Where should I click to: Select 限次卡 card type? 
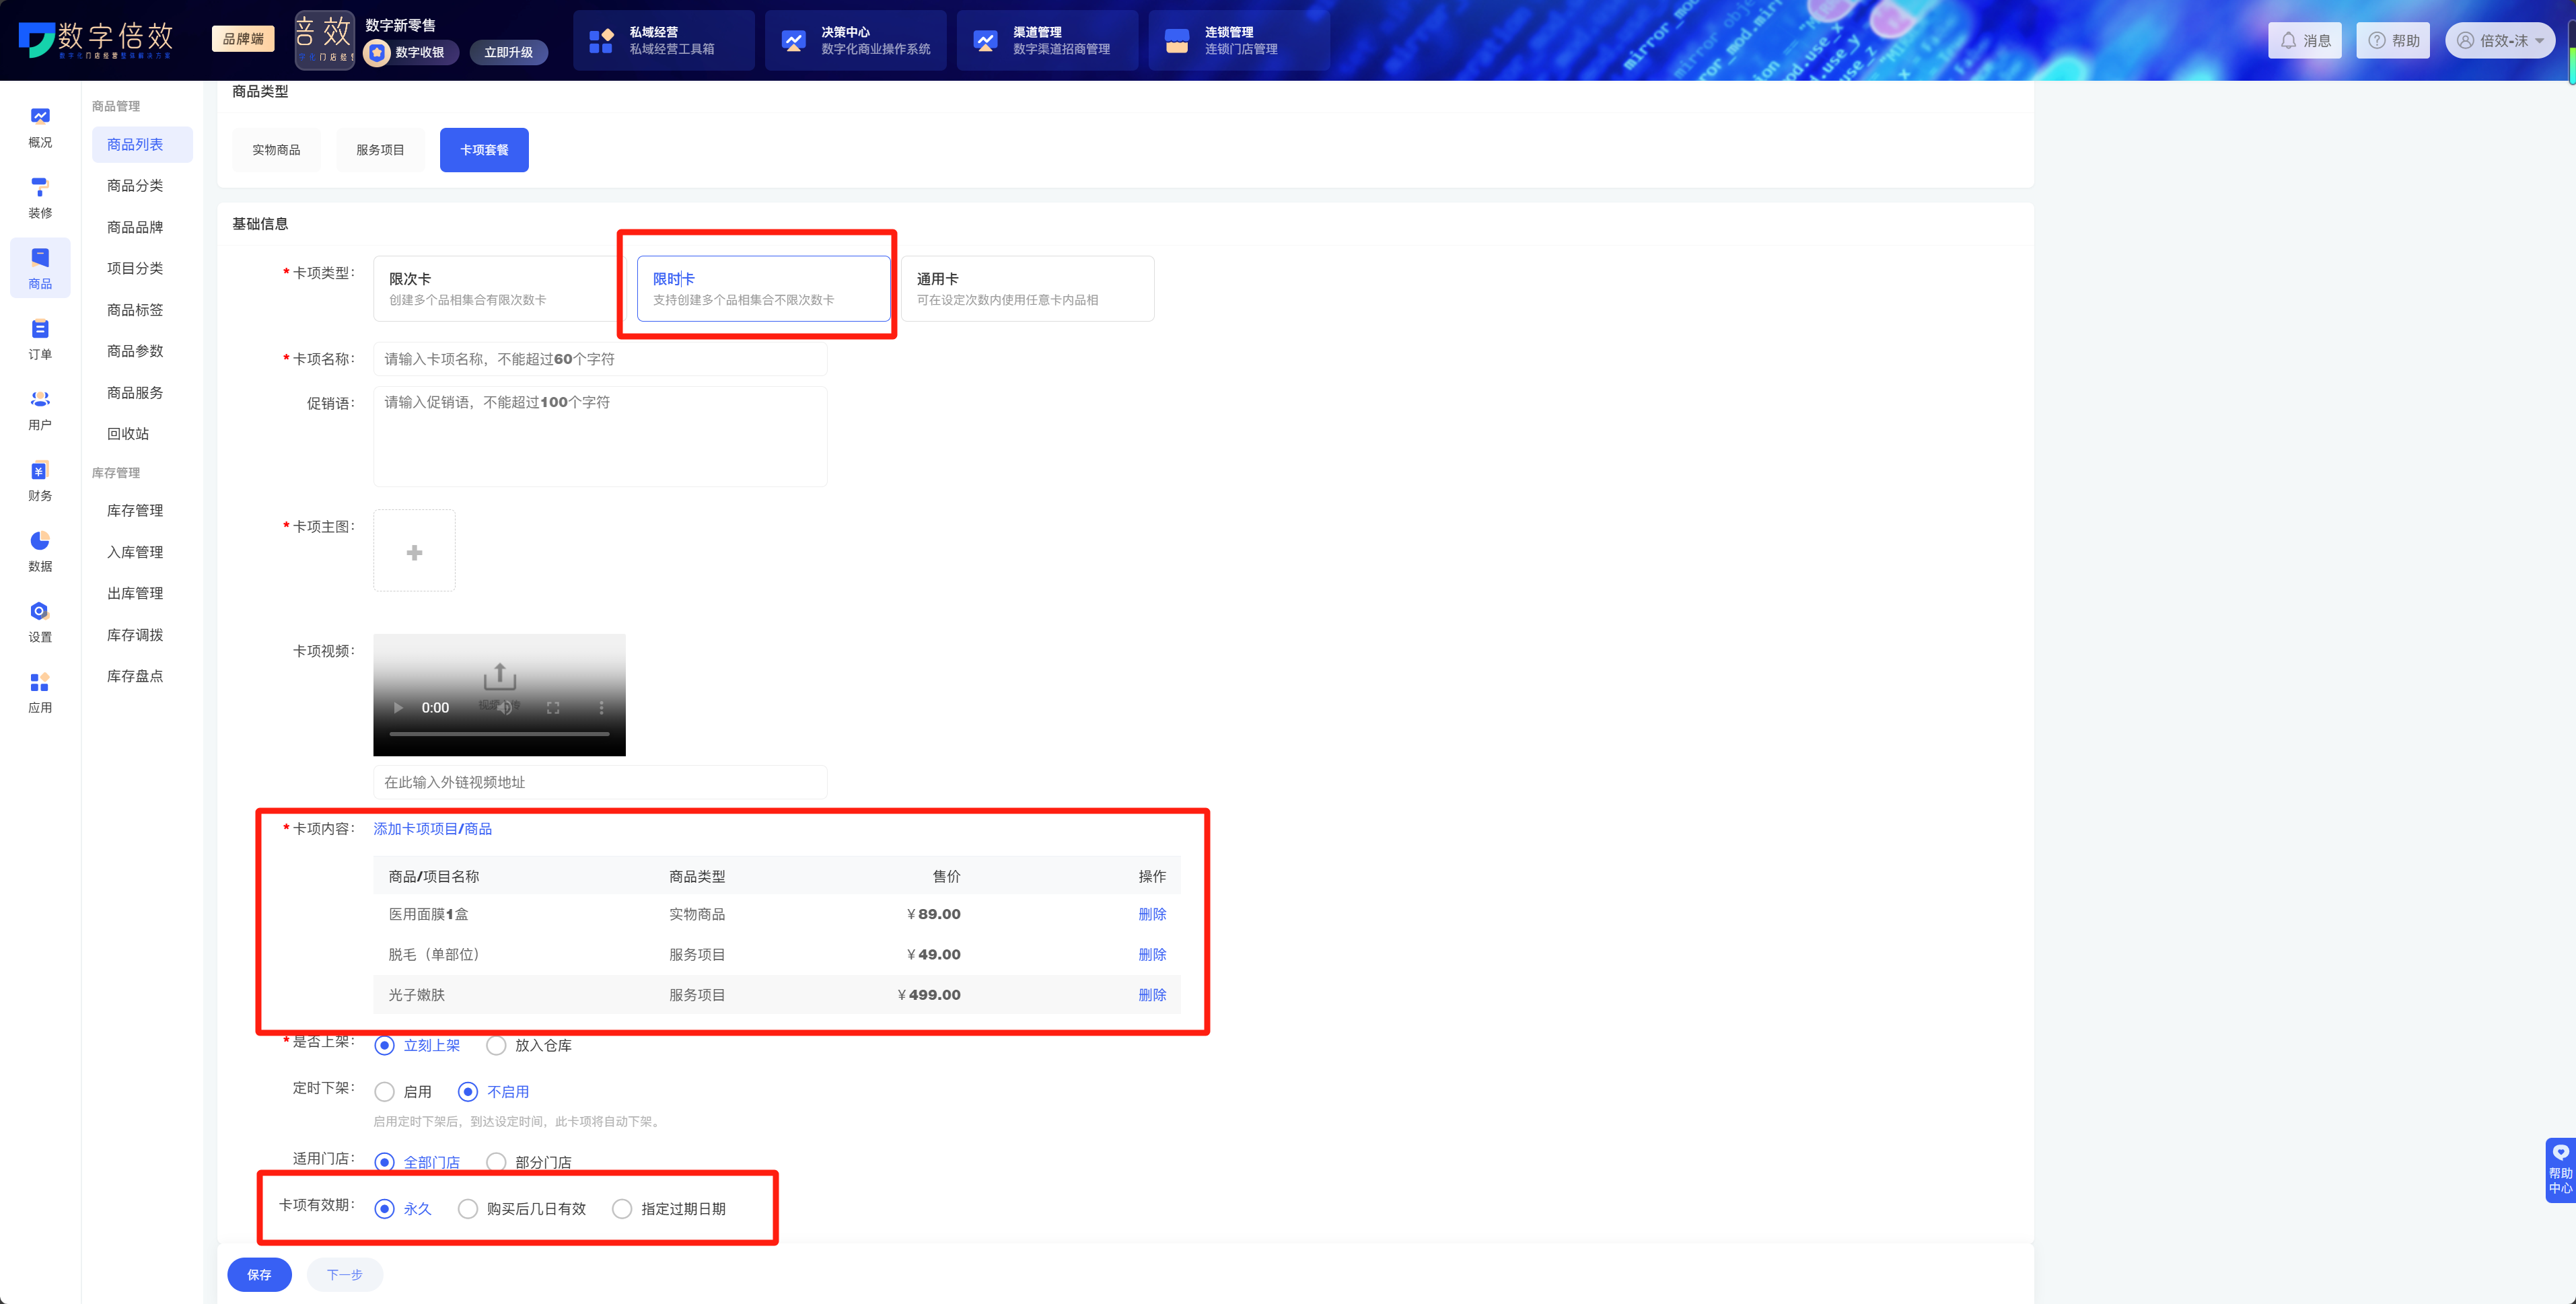click(x=499, y=288)
